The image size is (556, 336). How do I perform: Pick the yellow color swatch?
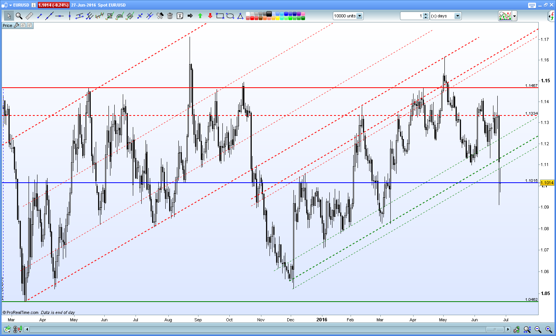(x=278, y=18)
